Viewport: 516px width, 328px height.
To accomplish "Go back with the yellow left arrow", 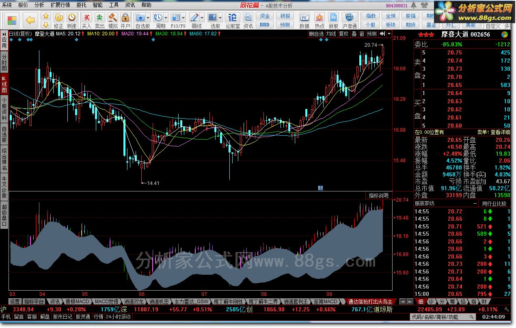I will 30,20.
